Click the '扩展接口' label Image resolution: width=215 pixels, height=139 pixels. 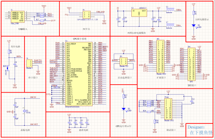click(161, 78)
